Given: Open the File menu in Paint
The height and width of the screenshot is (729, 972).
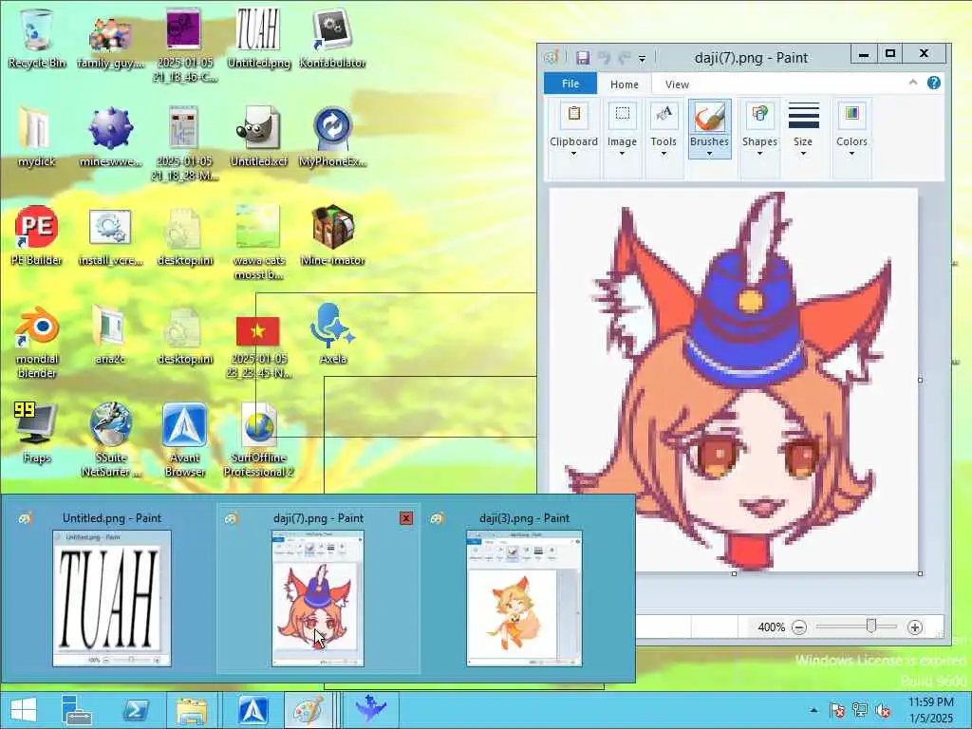Looking at the screenshot, I should [x=570, y=84].
